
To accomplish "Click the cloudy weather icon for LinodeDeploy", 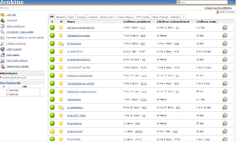I will pos(61,107).
